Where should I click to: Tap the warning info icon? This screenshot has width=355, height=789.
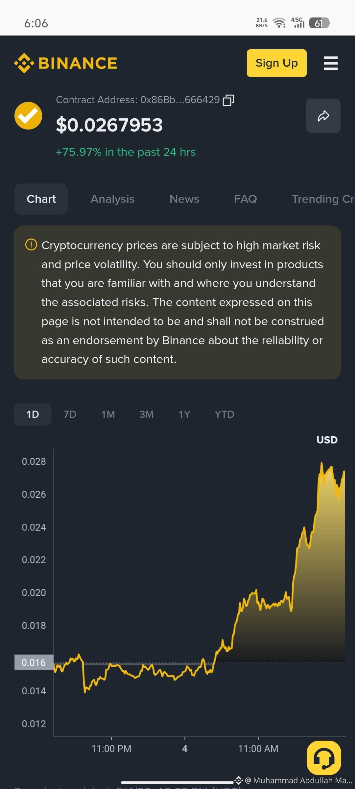[31, 245]
